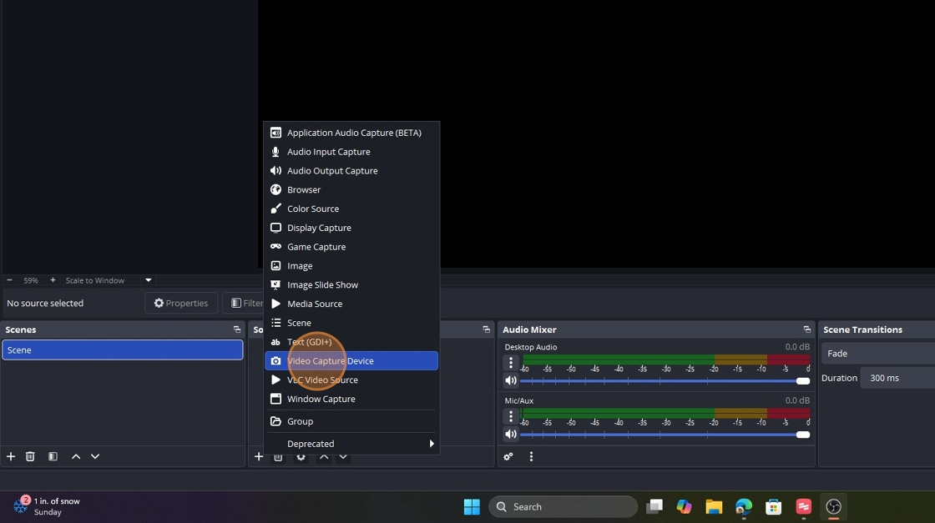This screenshot has height=523, width=935.
Task: Select Audio Input Capture from menu
Action: (x=351, y=152)
